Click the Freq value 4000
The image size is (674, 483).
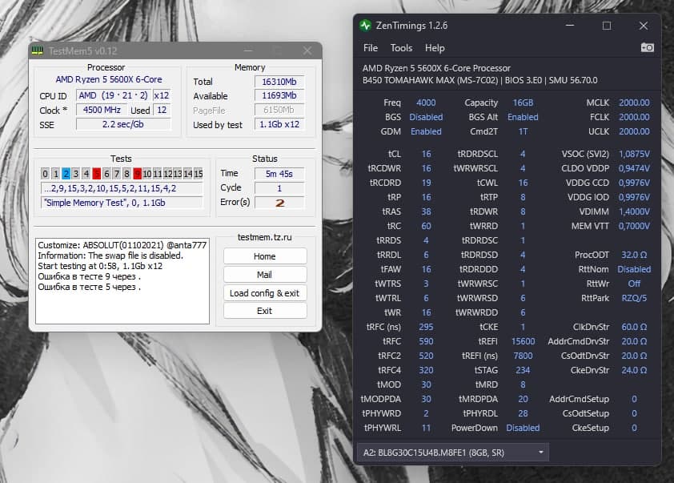pos(426,103)
